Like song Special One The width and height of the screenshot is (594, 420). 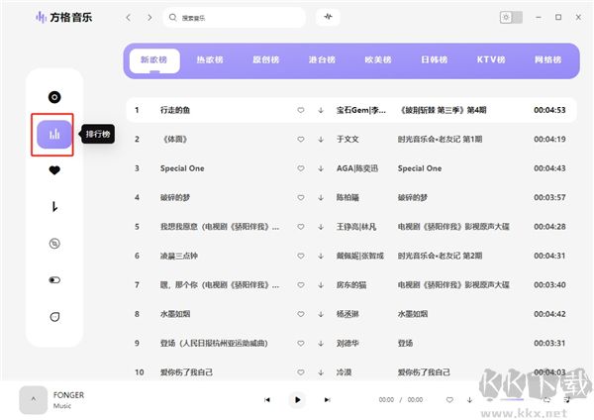point(301,168)
